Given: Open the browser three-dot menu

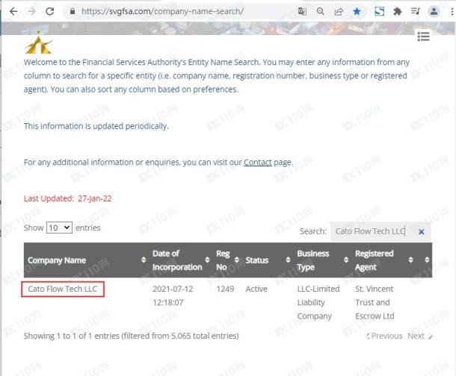Looking at the screenshot, I should [x=452, y=11].
